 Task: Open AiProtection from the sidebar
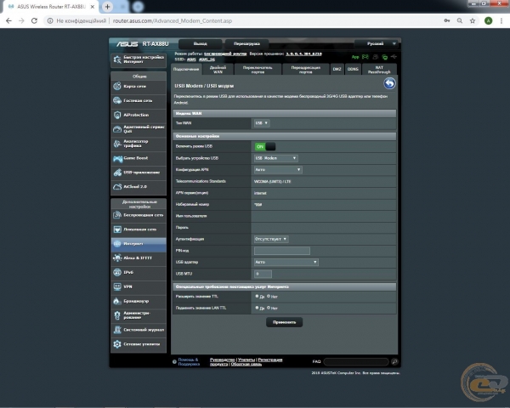click(139, 115)
